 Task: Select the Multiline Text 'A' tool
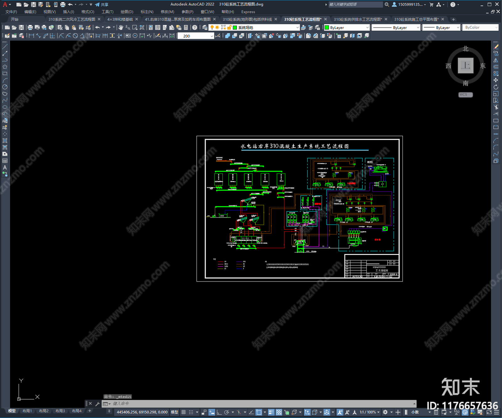coord(5,167)
